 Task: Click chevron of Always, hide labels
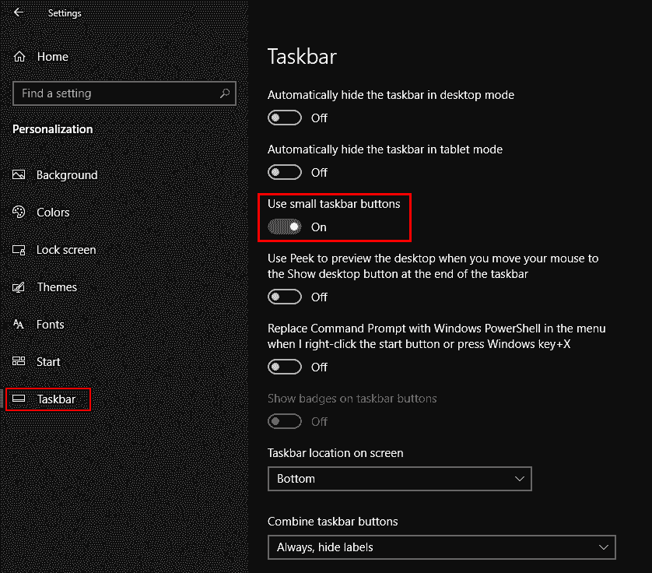tap(603, 547)
